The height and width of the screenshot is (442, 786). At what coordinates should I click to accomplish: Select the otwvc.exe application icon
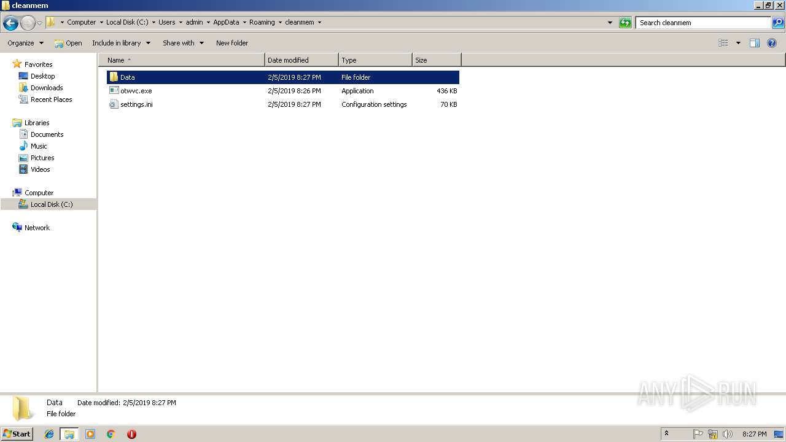[114, 91]
